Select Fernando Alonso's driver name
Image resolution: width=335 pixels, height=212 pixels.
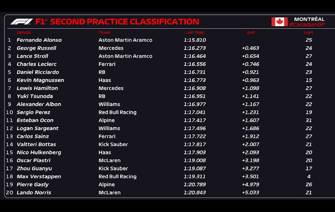[x=39, y=40]
